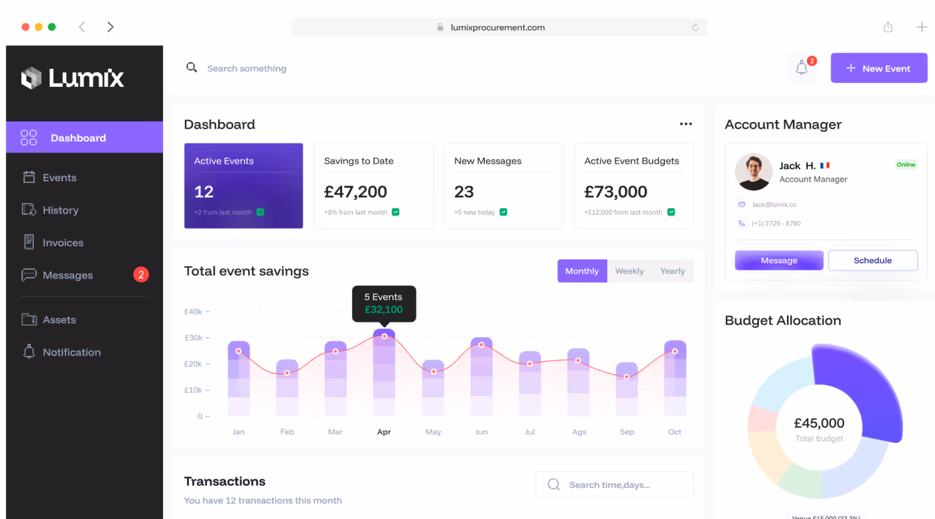Click Jack H. profile photo

pos(753,172)
